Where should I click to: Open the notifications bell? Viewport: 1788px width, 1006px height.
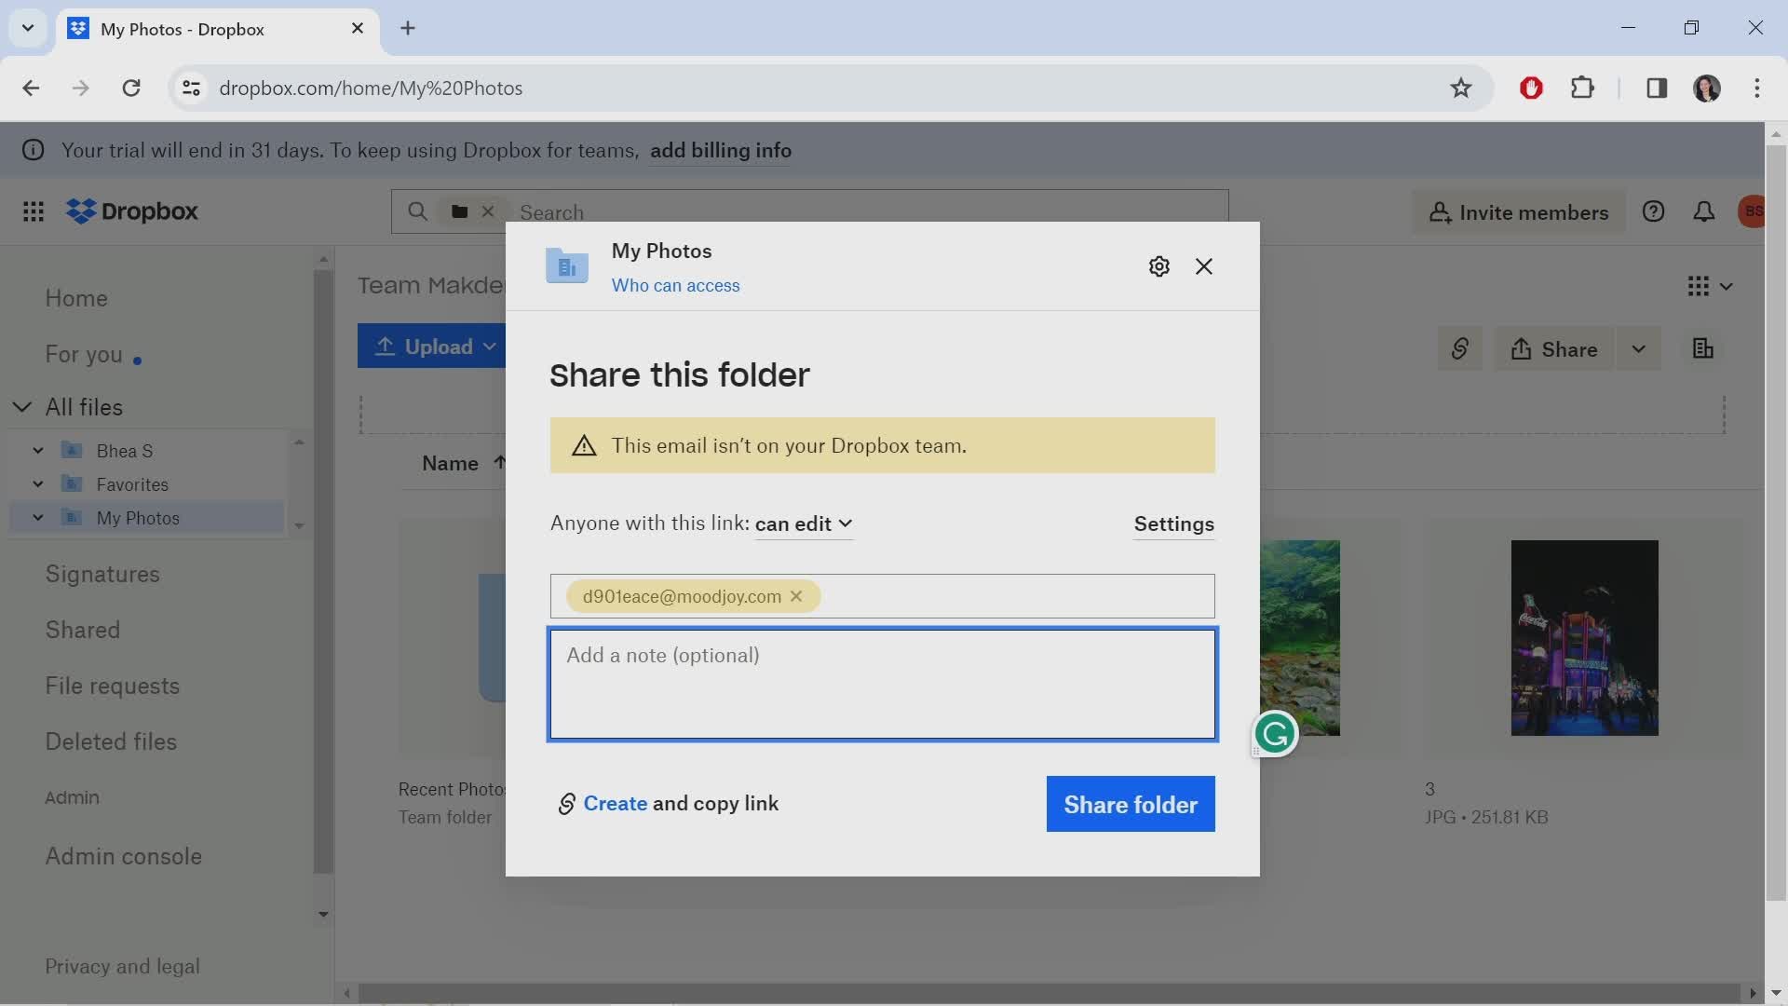(1703, 211)
